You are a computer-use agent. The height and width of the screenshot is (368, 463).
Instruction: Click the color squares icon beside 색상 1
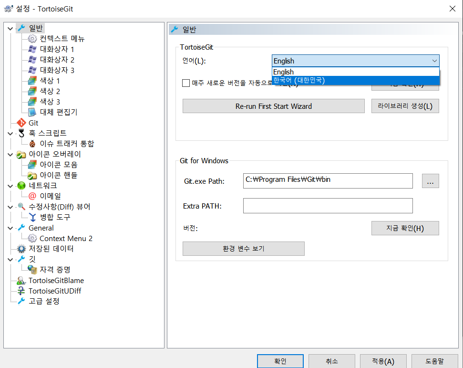[x=32, y=81]
